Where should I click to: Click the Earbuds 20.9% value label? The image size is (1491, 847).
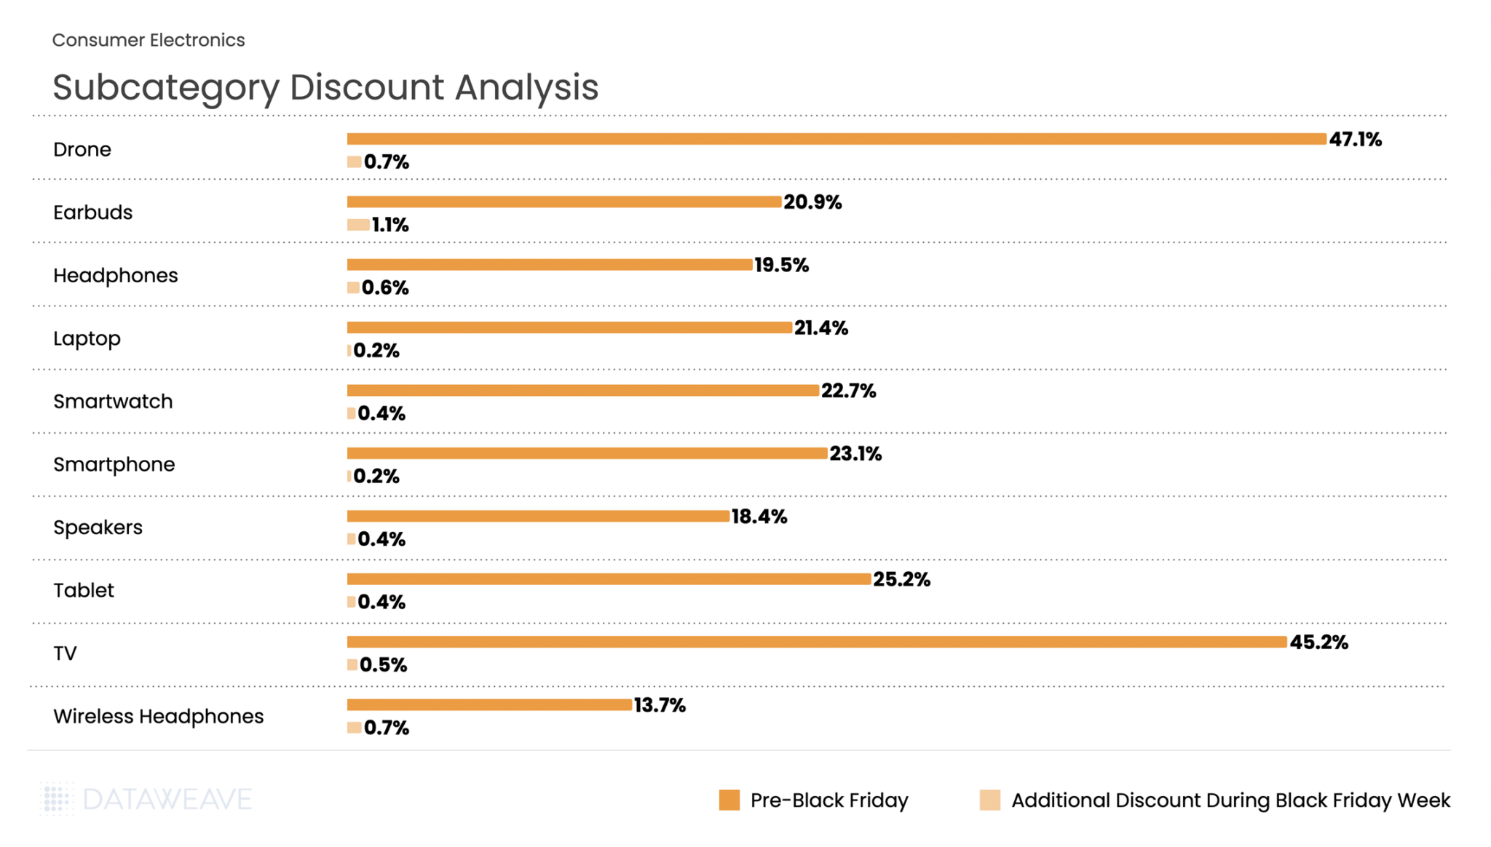[812, 202]
